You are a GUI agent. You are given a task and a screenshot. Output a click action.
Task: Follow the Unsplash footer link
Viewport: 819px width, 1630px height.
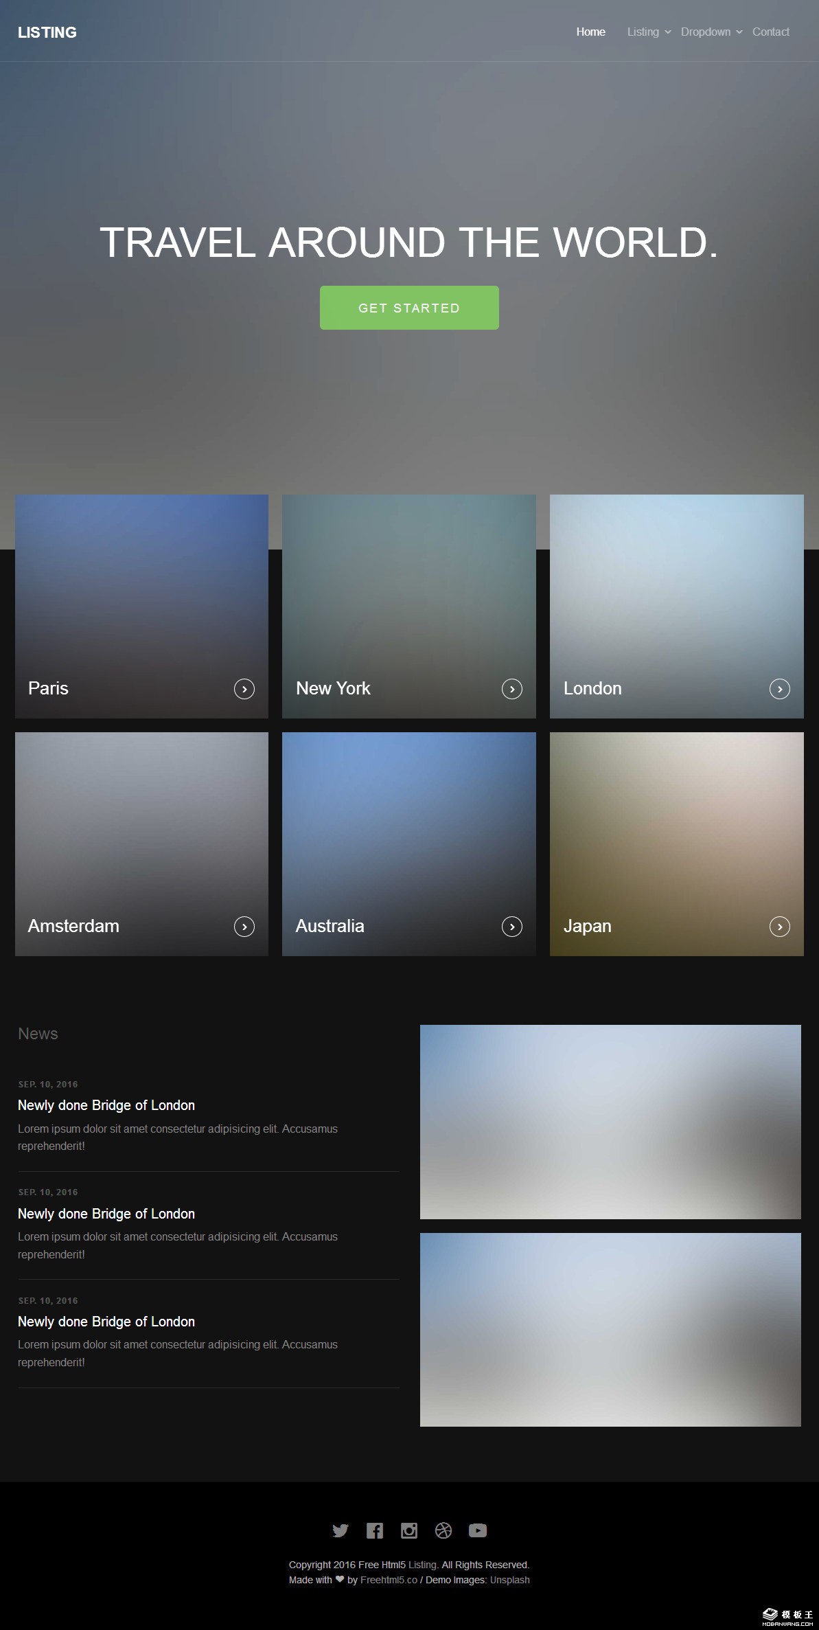click(x=509, y=1579)
